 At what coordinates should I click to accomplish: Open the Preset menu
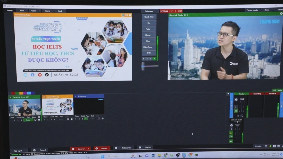coord(10,10)
